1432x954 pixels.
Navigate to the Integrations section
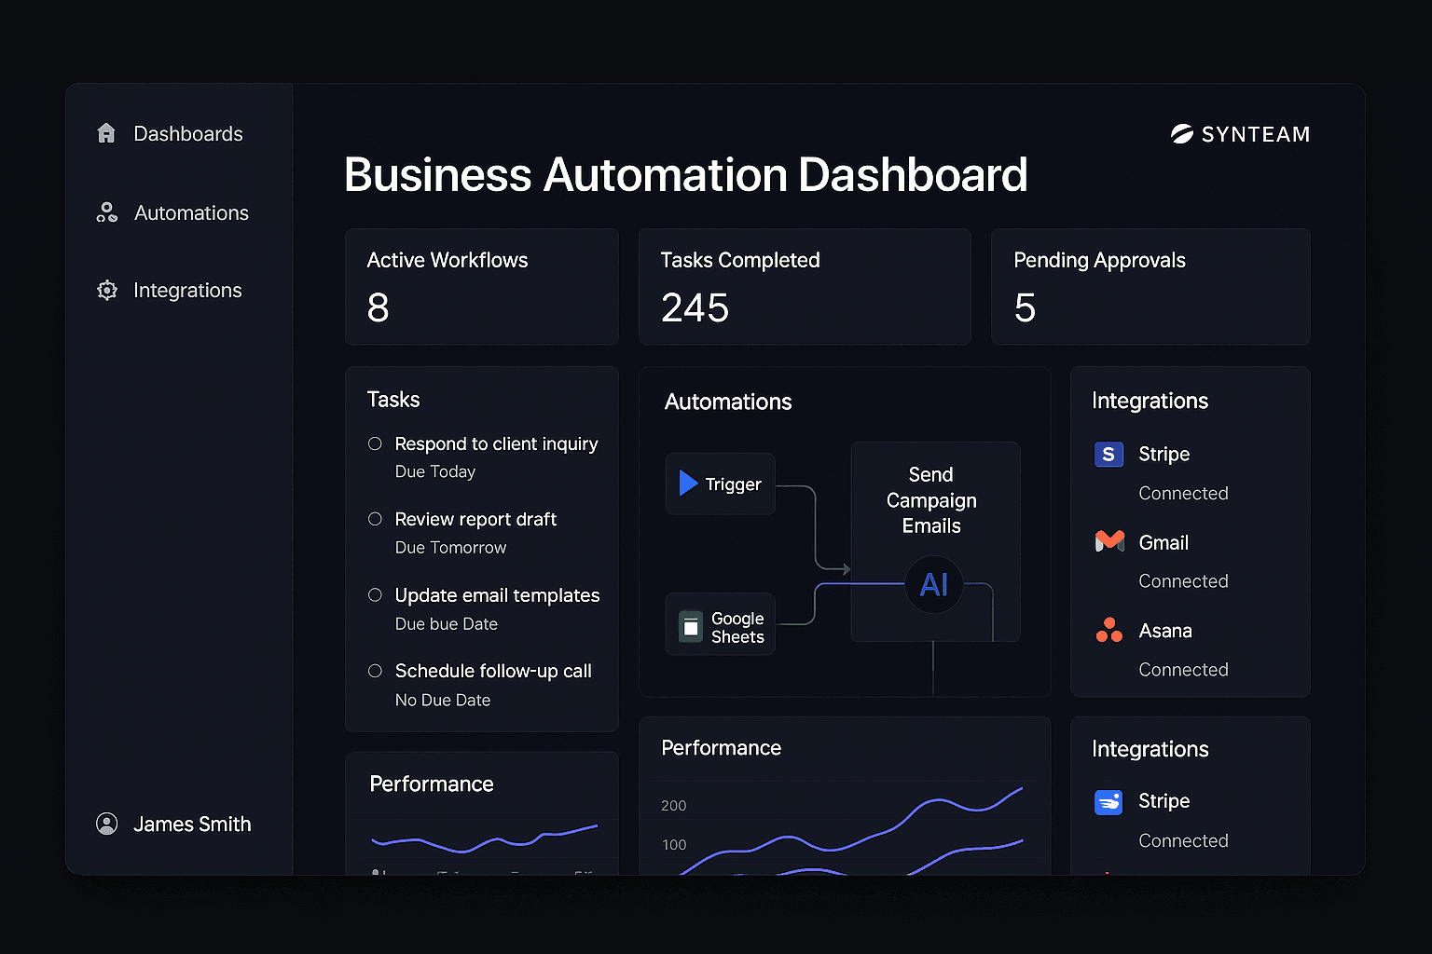point(187,290)
